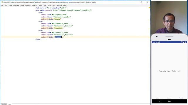
Task: Open the VCS menu
Action: pos(54,6)
